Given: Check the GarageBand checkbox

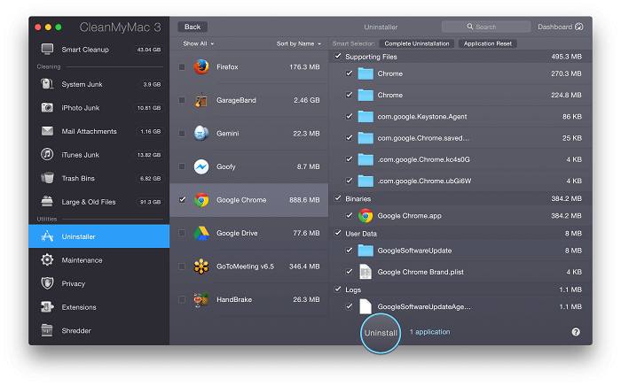Looking at the screenshot, I should 182,100.
